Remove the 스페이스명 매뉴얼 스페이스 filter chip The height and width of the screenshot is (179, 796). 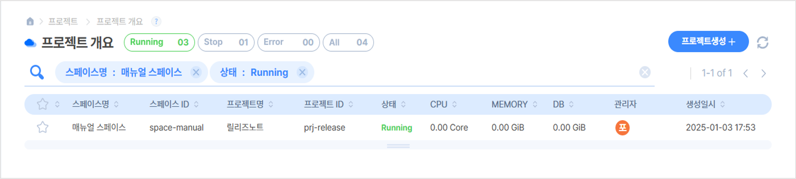tap(196, 72)
